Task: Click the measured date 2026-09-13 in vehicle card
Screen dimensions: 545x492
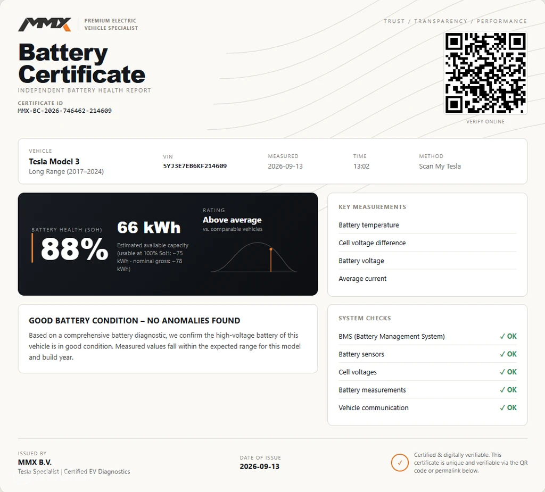Action: coord(285,166)
